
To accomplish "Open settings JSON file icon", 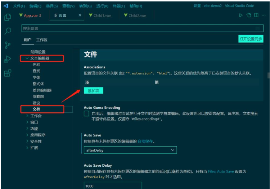I will [249, 15].
